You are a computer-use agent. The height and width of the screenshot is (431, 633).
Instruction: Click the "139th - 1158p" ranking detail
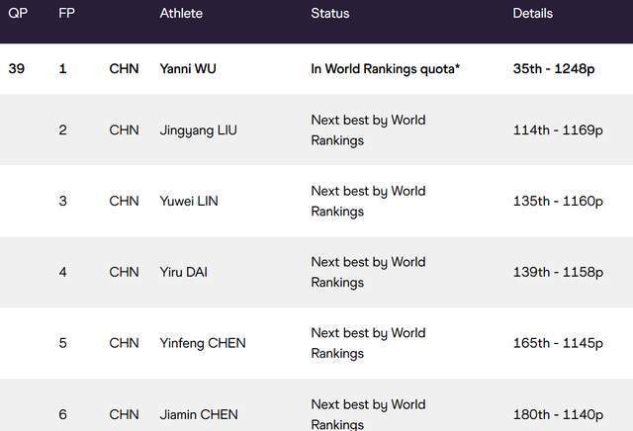(x=558, y=272)
